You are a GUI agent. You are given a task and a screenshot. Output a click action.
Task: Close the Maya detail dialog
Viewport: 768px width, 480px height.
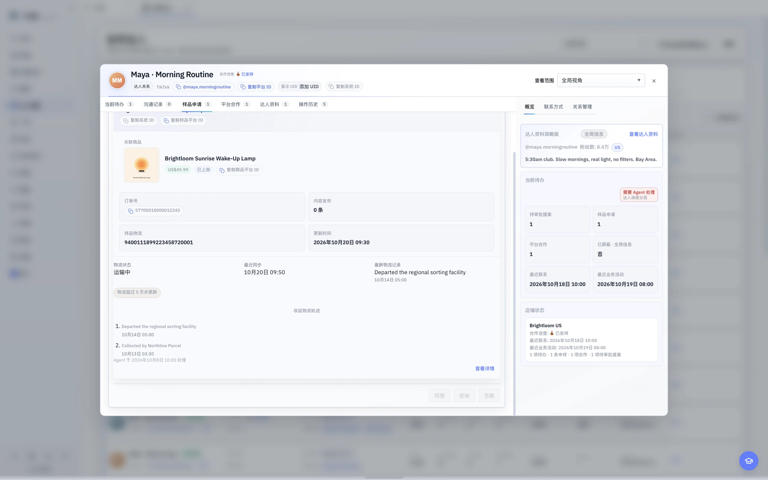tap(654, 81)
